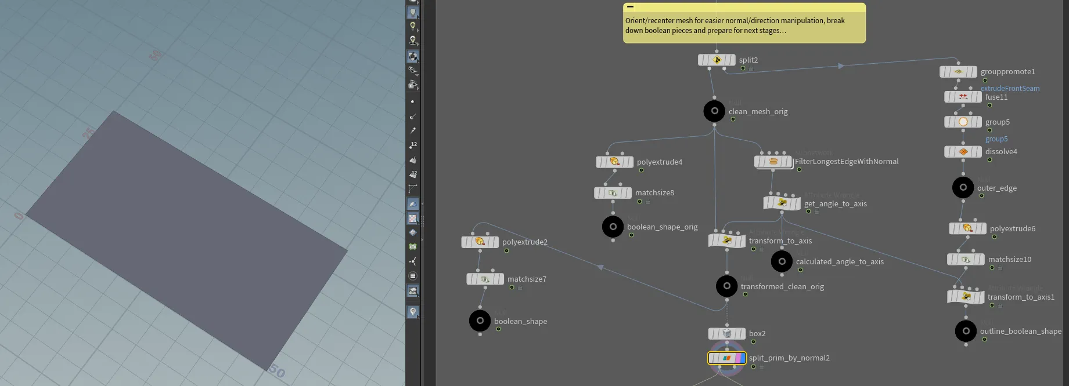Click the info badge below get_angle_to_axis
This screenshot has height=386, width=1069.
(816, 212)
